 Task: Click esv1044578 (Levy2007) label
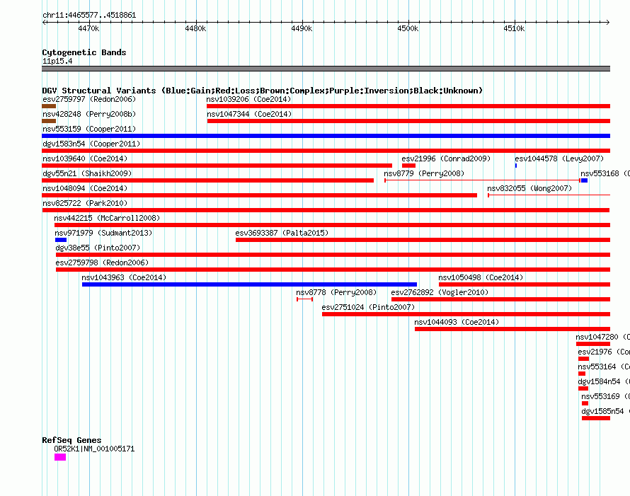pos(559,158)
